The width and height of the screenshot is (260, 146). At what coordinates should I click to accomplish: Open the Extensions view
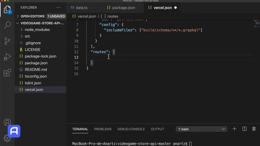click(x=7, y=73)
